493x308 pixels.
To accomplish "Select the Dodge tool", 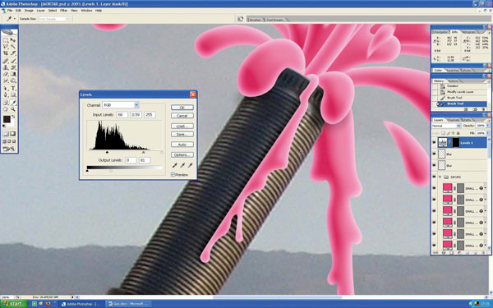I will (x=13, y=80).
